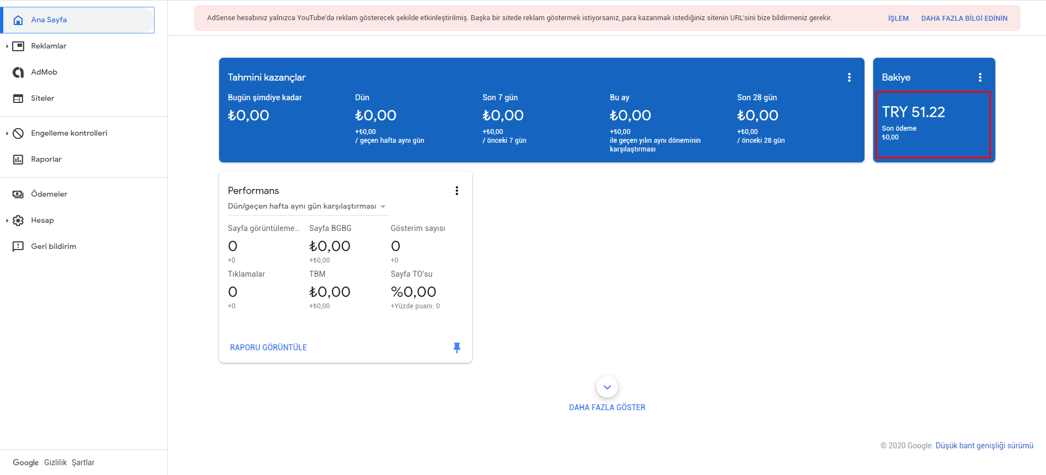Click the Sayfa TO'su metric label
The width and height of the screenshot is (1046, 475).
tap(412, 274)
